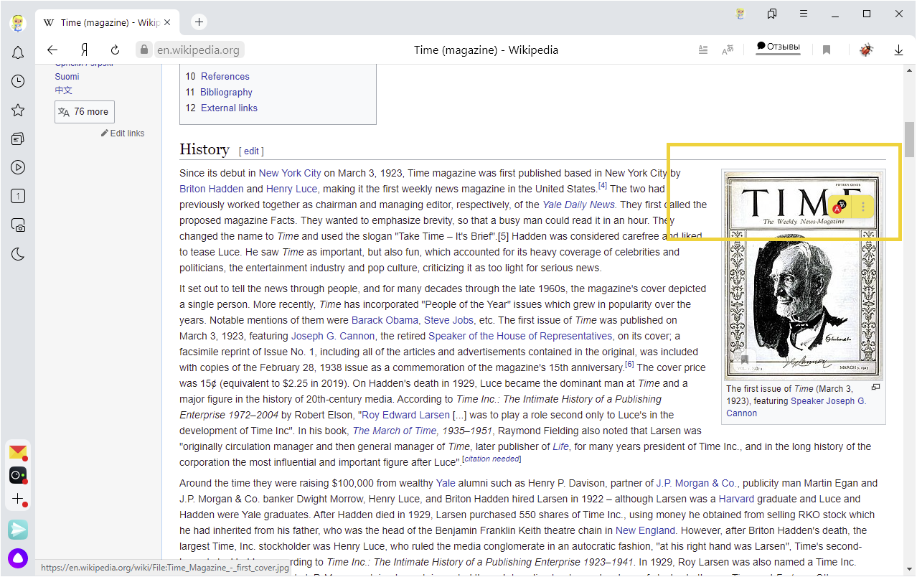
Task: Open the tab counter icon showing 1
Action: point(18,196)
